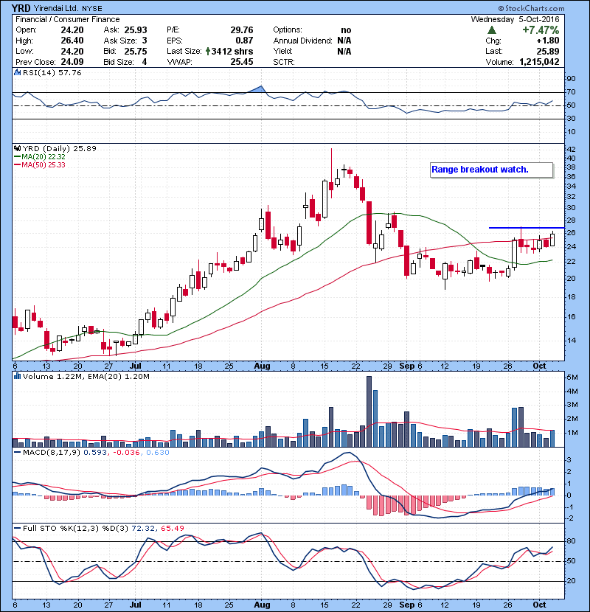Click the MACD(8,17,9) legend label
590x612 pixels.
[52, 453]
